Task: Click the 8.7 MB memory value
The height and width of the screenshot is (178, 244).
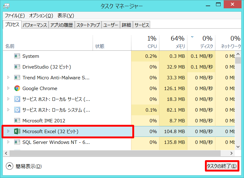Action: click(x=177, y=121)
